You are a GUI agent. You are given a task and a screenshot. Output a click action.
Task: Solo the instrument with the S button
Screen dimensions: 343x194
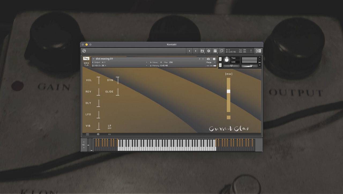click(x=220, y=59)
